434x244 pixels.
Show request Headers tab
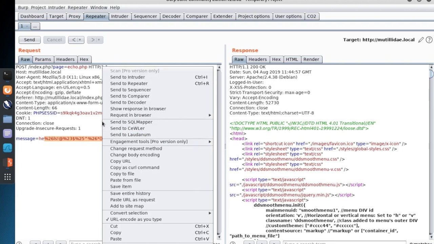click(65, 59)
